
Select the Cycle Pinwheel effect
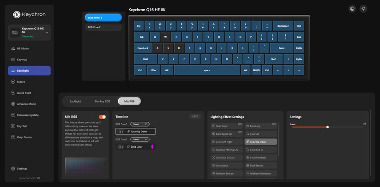[261, 158]
